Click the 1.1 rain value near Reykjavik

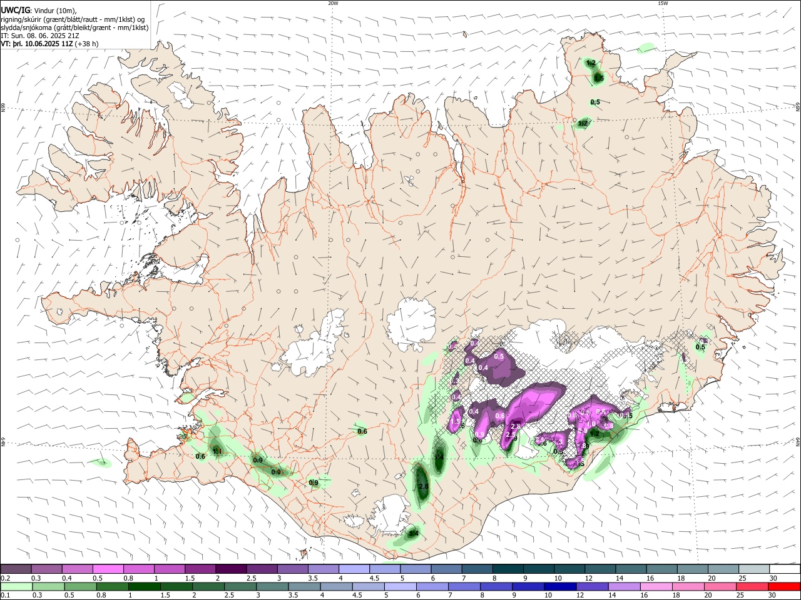point(217,451)
